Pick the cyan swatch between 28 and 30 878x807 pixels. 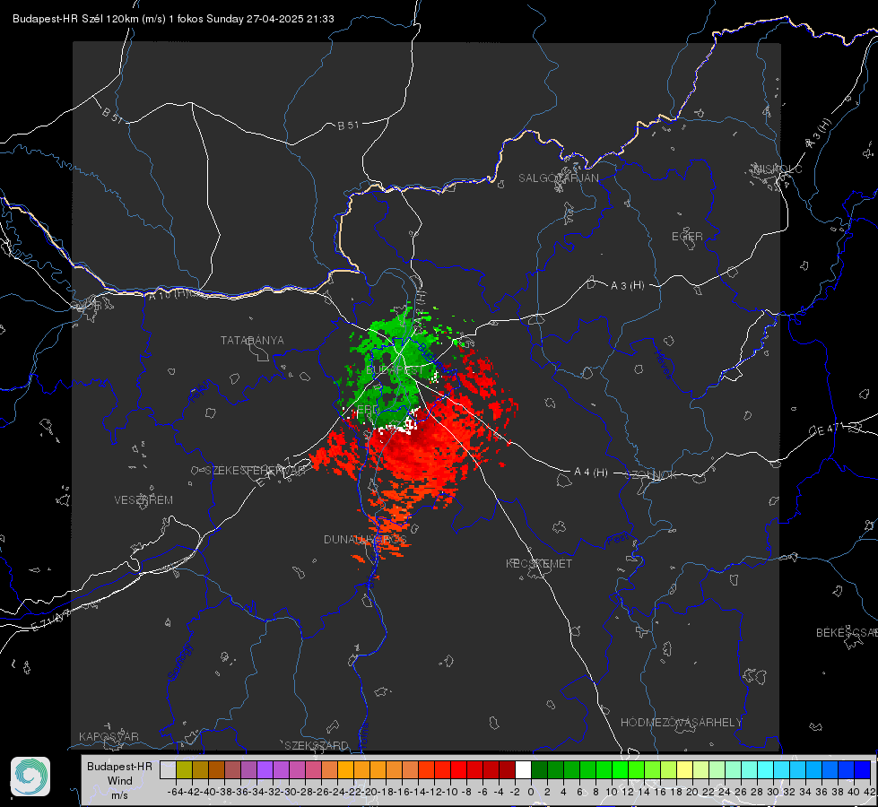(766, 769)
